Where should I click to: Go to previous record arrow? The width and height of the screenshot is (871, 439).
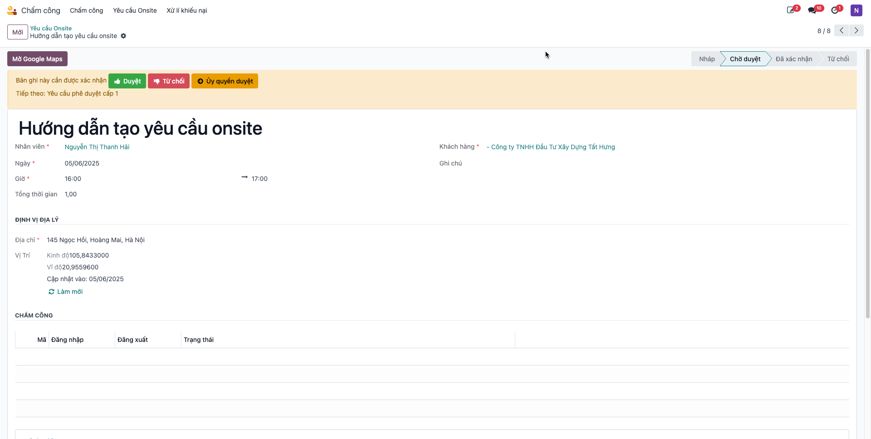(x=842, y=30)
